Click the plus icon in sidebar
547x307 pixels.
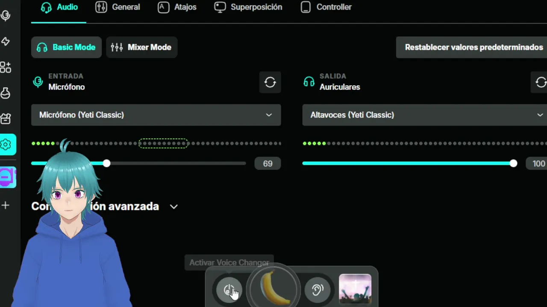(6, 206)
